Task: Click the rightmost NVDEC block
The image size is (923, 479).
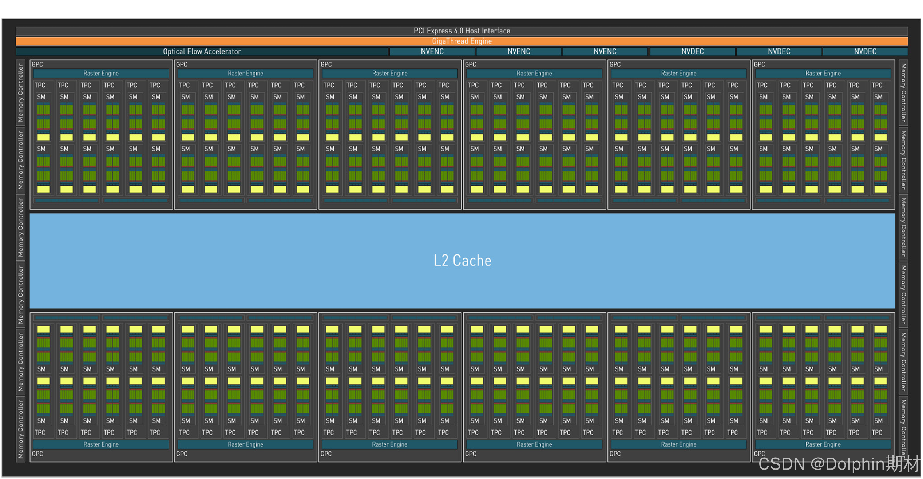Action: (865, 51)
